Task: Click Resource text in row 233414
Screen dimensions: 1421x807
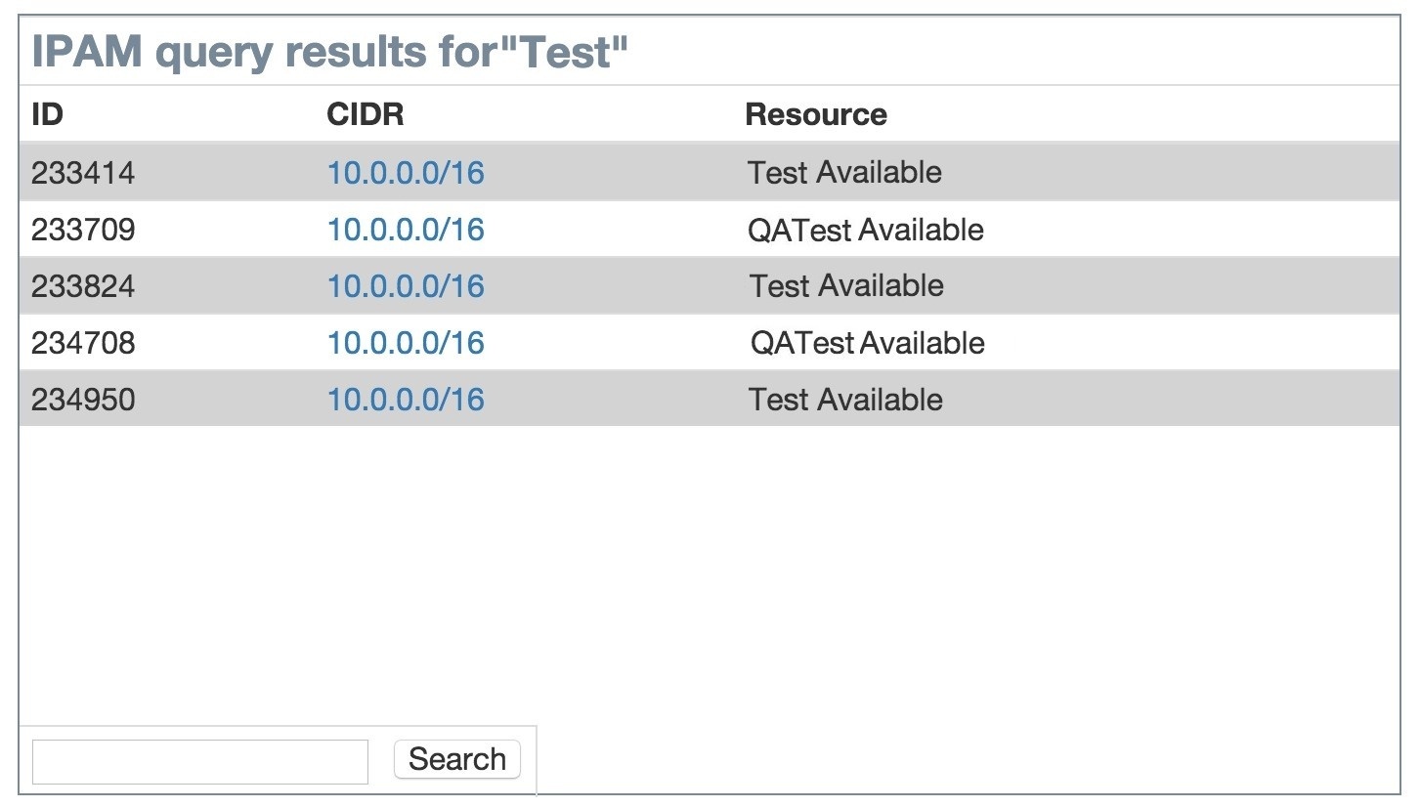Action: click(x=844, y=173)
